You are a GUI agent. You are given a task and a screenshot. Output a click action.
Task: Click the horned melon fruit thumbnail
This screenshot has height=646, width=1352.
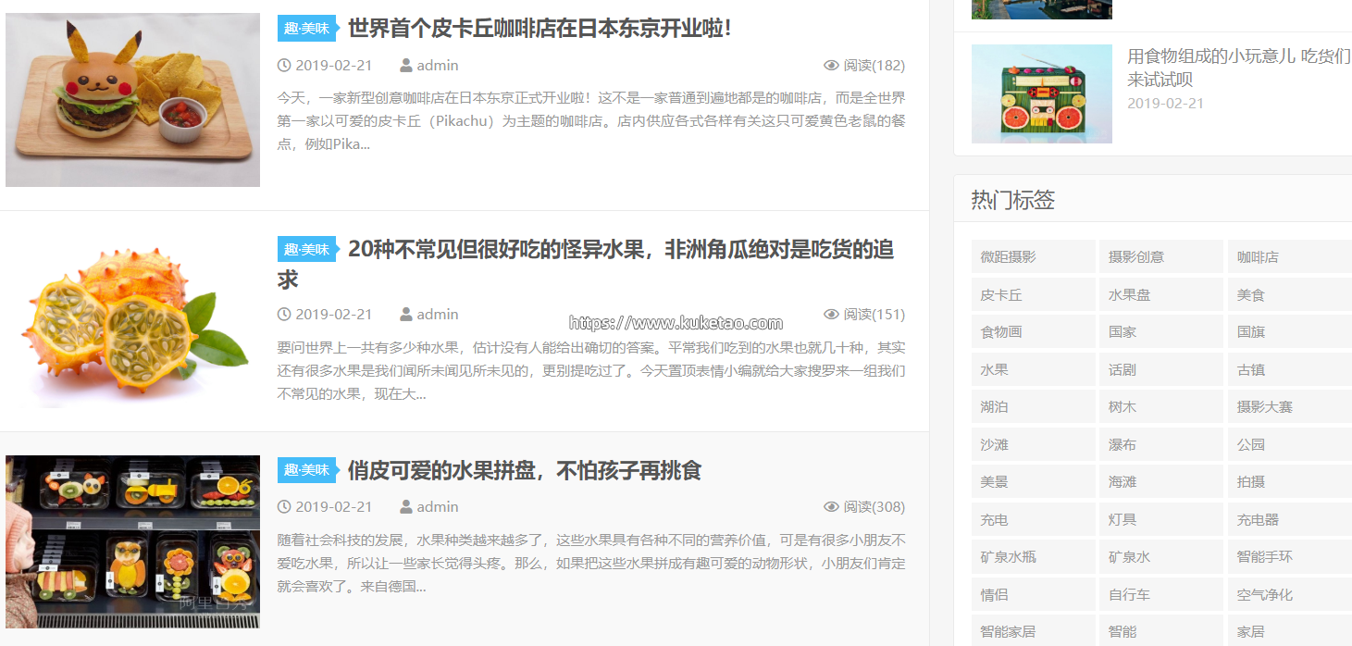click(x=132, y=321)
